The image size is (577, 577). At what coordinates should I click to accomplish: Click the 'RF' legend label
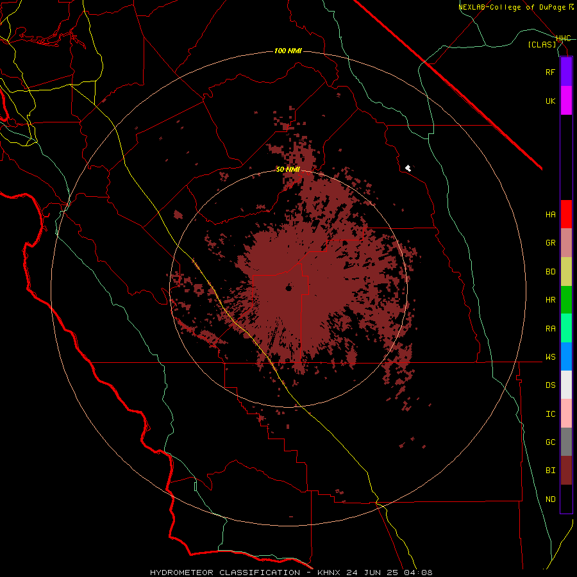click(550, 72)
